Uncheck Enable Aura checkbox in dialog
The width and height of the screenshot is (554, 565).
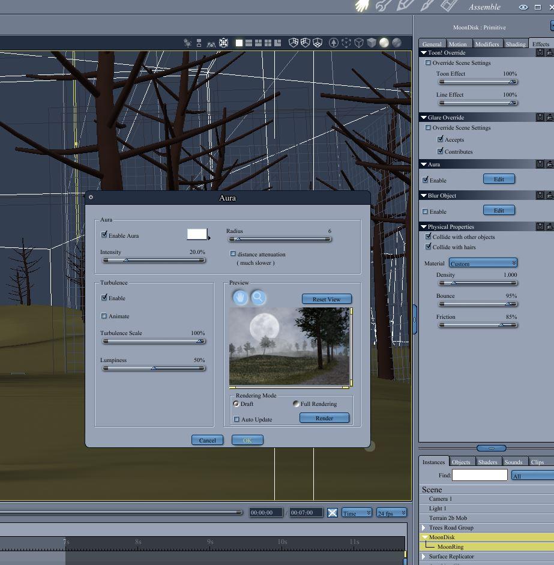(104, 235)
